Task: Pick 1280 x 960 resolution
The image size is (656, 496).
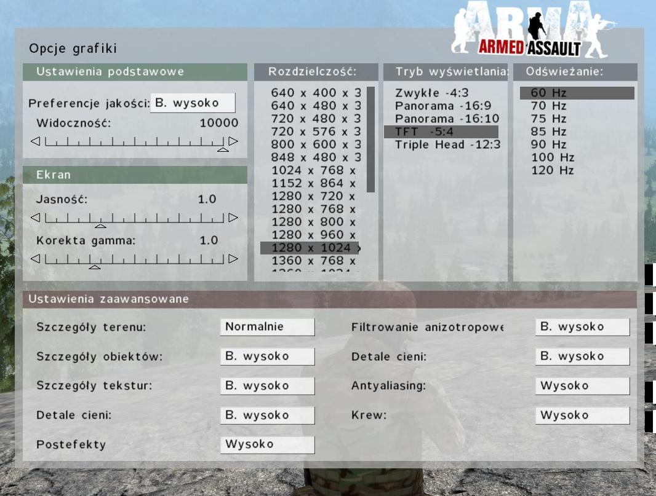Action: coord(313,235)
